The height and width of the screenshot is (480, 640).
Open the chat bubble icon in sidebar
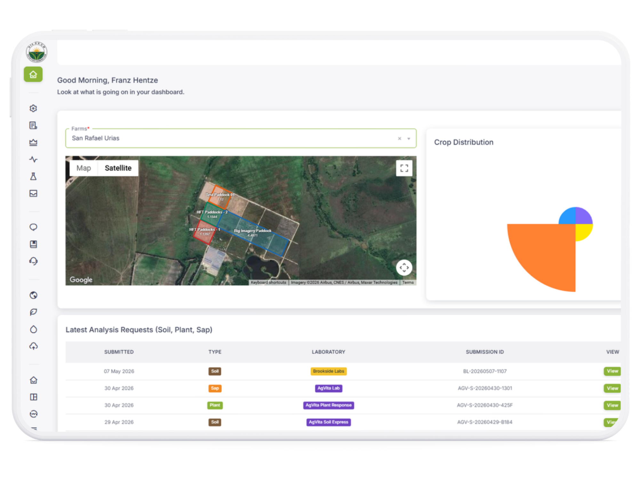point(33,227)
